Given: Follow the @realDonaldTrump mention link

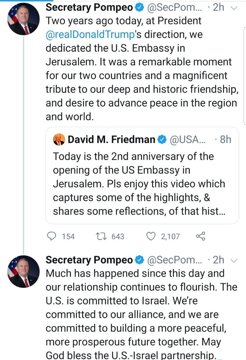Looking at the screenshot, I should pos(90,35).
